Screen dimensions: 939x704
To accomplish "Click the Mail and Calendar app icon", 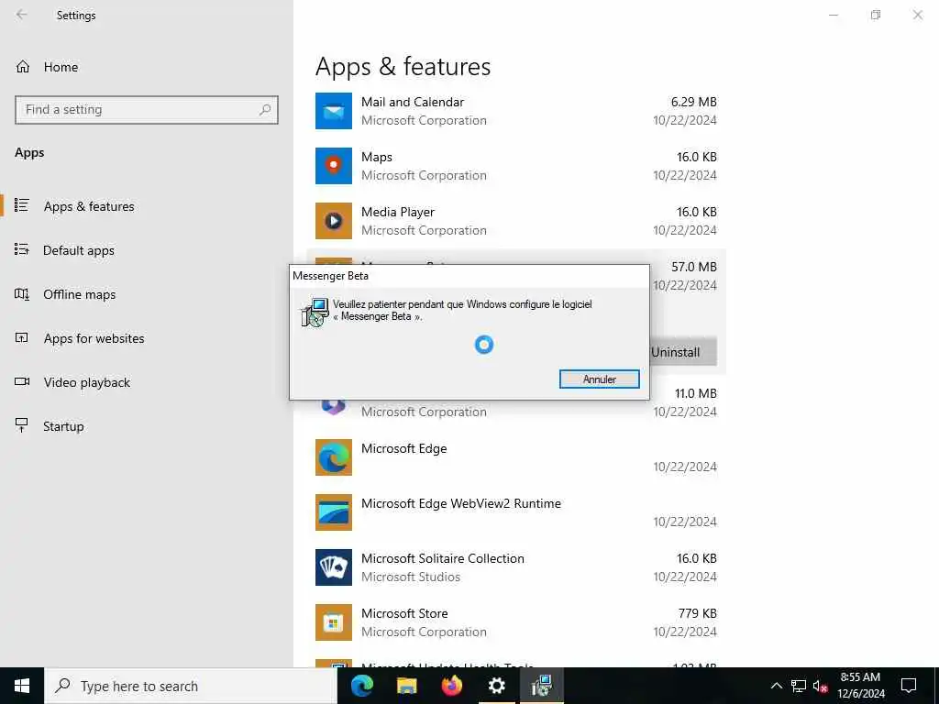I will (334, 111).
